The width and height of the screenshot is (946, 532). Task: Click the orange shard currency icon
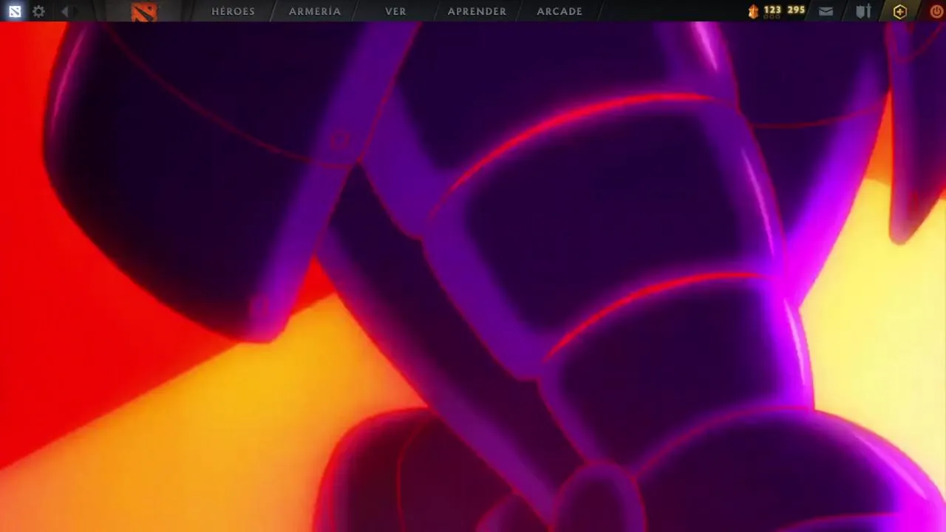pyautogui.click(x=753, y=11)
